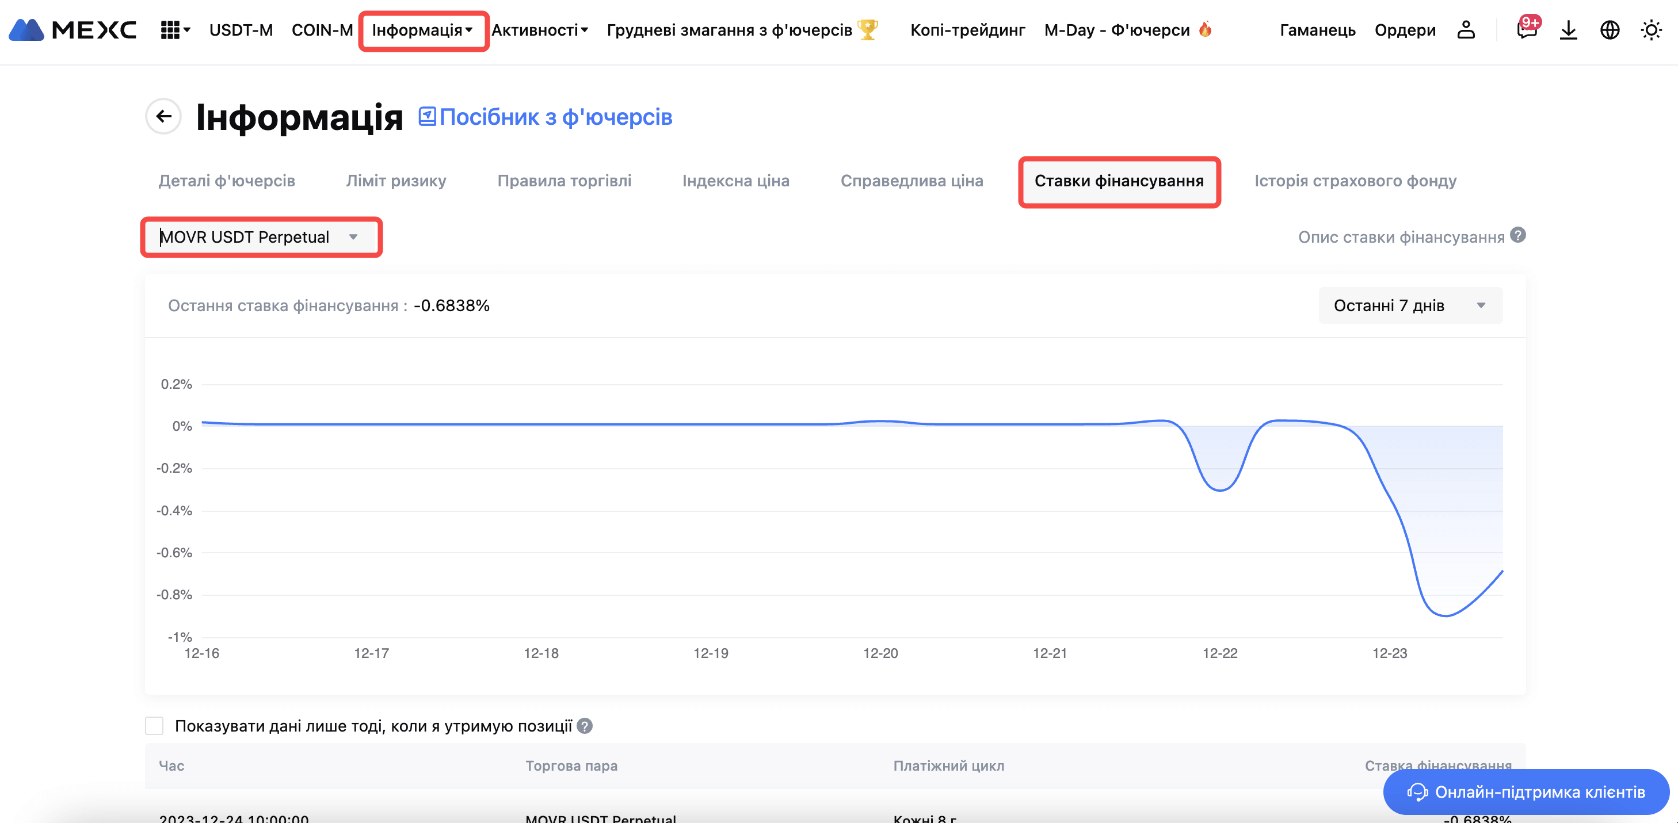The width and height of the screenshot is (1678, 823).
Task: Click help icon next to positions checkbox label
Action: point(585,726)
